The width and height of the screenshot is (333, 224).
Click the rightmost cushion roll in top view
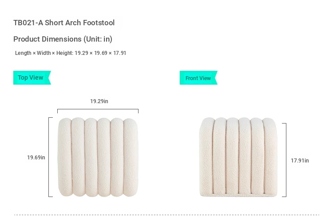[x=131, y=157]
